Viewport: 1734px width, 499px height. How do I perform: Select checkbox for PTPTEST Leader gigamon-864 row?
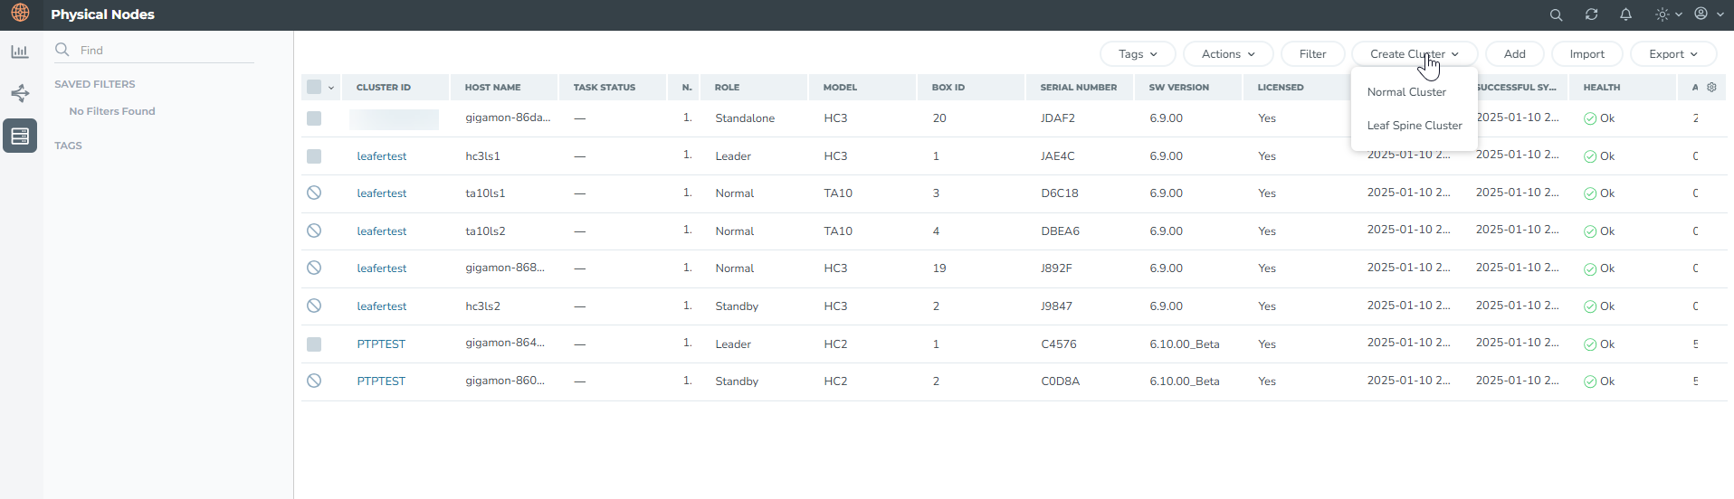pos(314,344)
